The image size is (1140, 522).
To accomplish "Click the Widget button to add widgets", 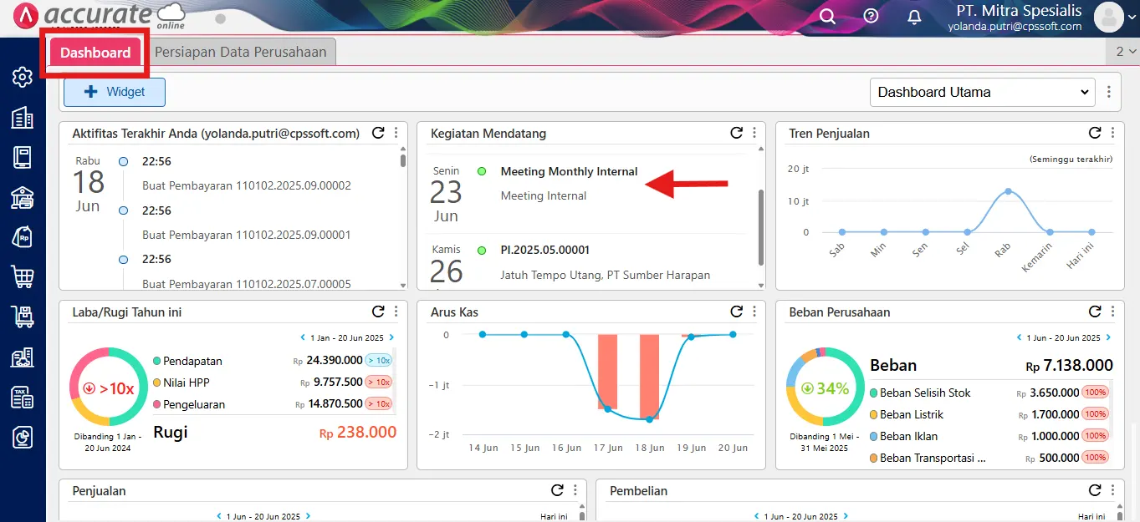I will (x=114, y=92).
